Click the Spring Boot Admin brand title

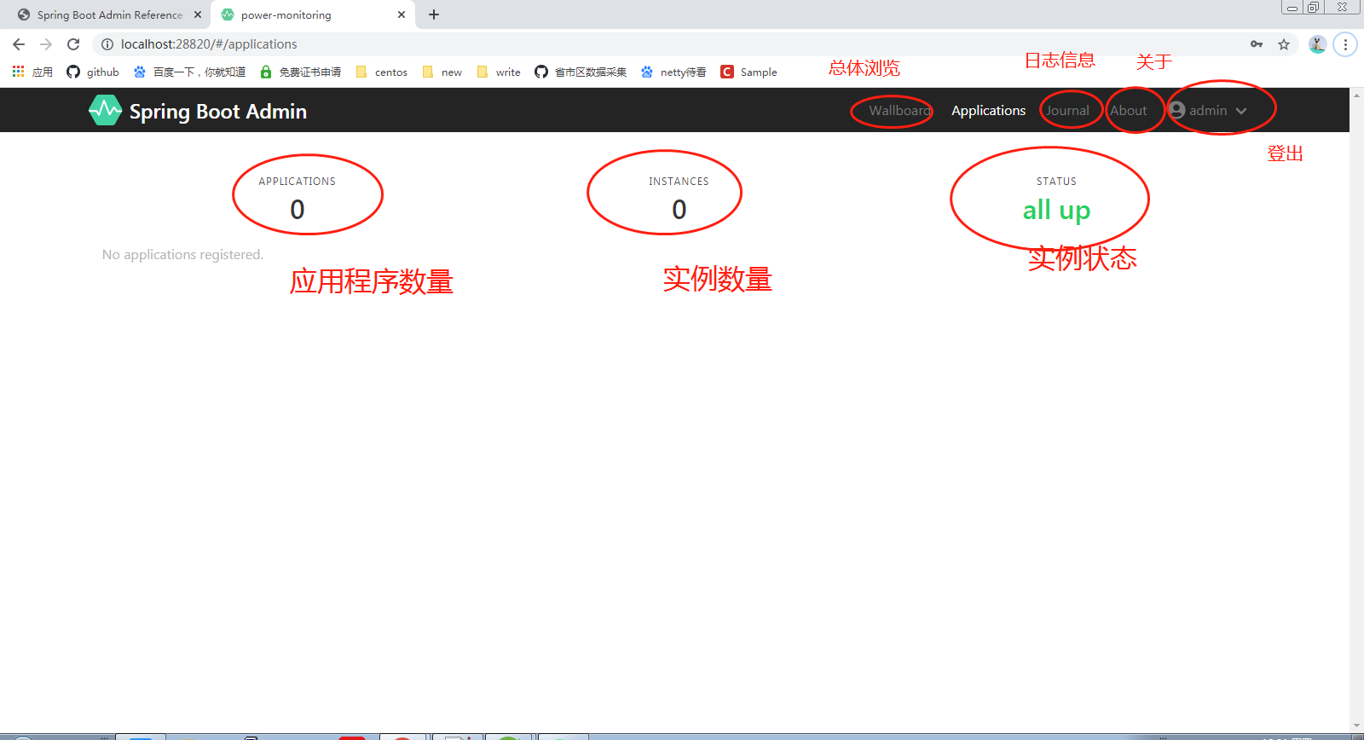click(x=218, y=111)
